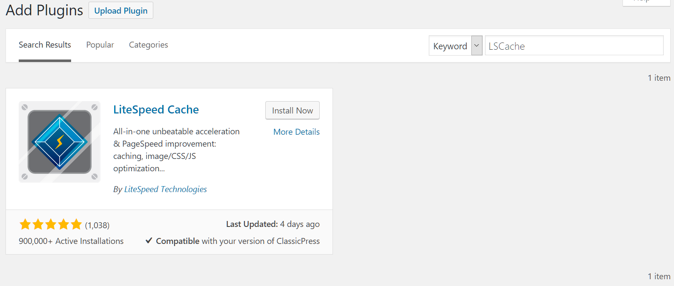Click the 900,000+ Active Installations text
This screenshot has height=286, width=674.
(71, 241)
